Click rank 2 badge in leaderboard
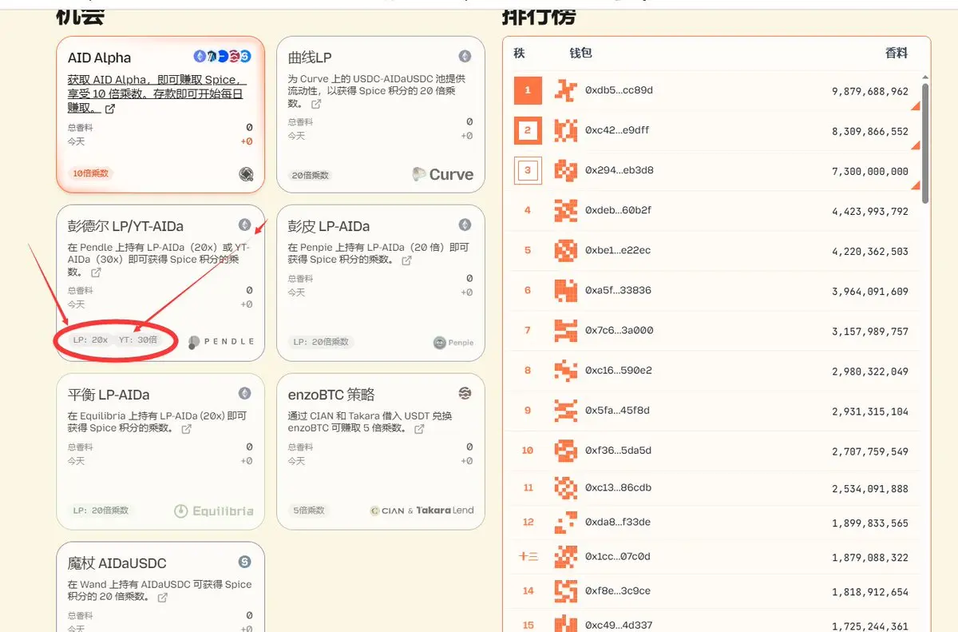958x632 pixels. point(528,130)
